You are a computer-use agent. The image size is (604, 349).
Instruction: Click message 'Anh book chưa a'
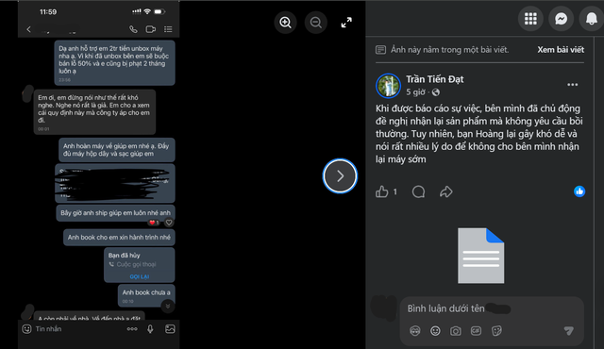(146, 295)
